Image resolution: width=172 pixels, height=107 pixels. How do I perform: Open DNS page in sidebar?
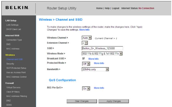click(8, 44)
